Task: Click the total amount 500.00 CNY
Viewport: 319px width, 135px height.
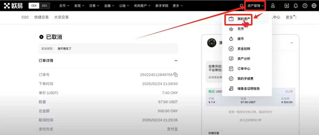Action: (168, 111)
